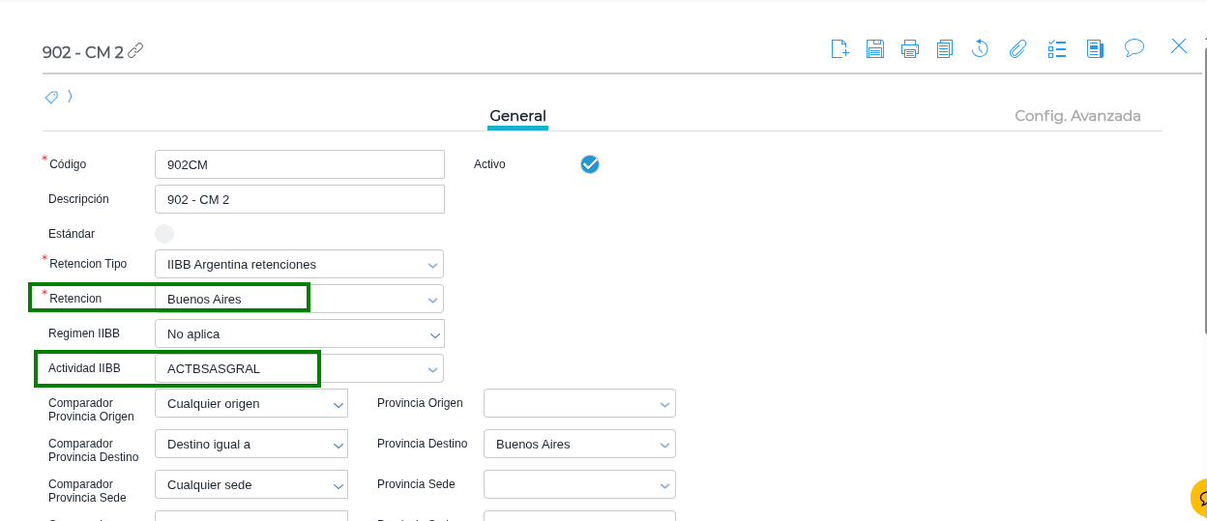Viewport: 1207px width, 521px height.
Task: Click the Código input field
Action: point(299,164)
